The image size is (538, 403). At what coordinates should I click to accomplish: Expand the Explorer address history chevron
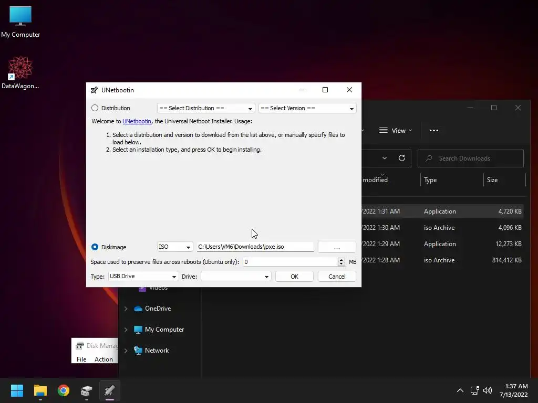tap(385, 158)
